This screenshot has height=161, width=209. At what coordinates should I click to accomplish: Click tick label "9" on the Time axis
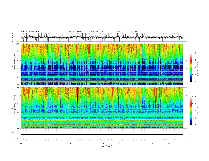tap(169, 143)
